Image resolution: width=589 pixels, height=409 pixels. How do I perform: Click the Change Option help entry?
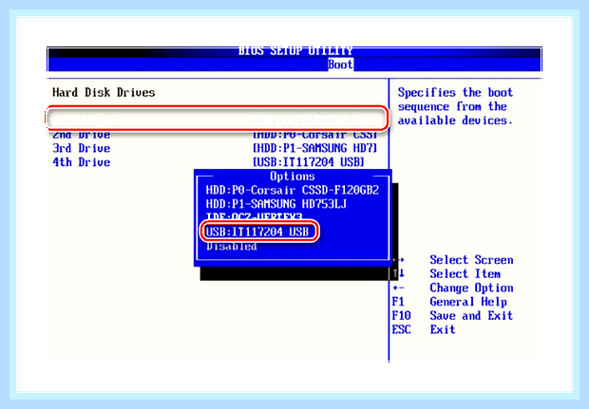coord(471,288)
